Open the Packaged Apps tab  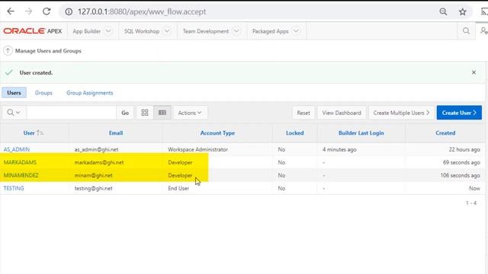point(270,31)
